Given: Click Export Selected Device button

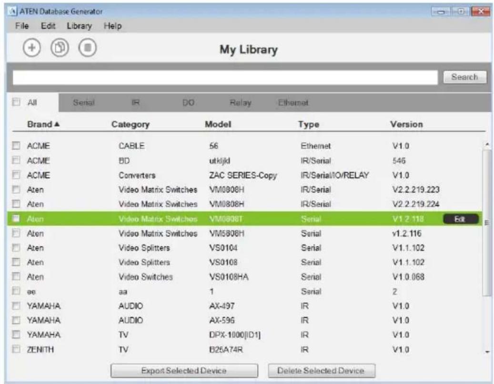Looking at the screenshot, I should [184, 371].
